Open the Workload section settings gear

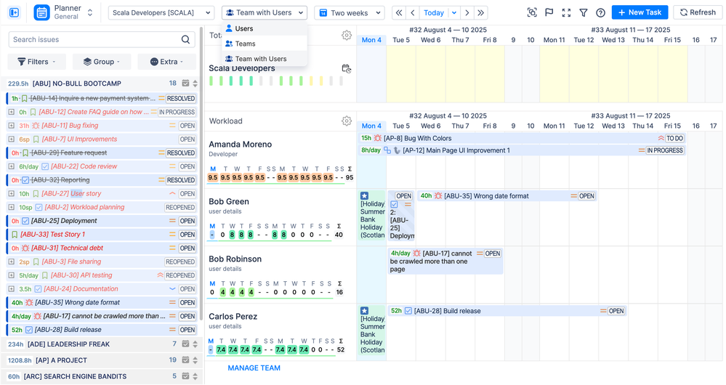click(347, 121)
